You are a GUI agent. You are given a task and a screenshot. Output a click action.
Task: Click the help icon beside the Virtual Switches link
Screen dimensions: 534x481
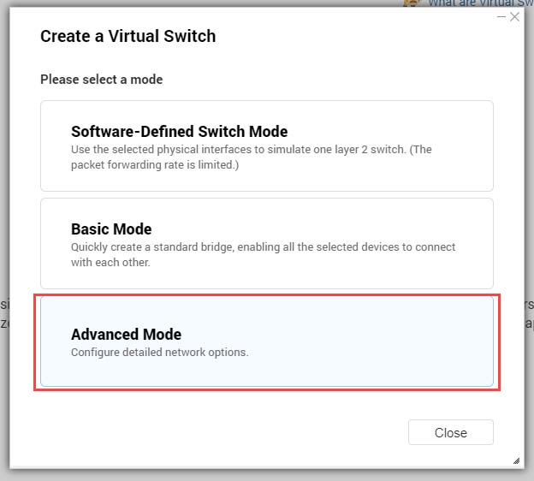[x=412, y=3]
